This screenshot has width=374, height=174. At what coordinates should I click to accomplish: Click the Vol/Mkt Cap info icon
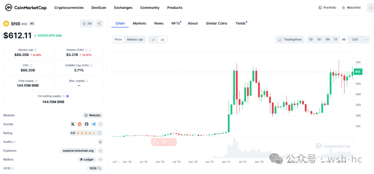(91, 65)
